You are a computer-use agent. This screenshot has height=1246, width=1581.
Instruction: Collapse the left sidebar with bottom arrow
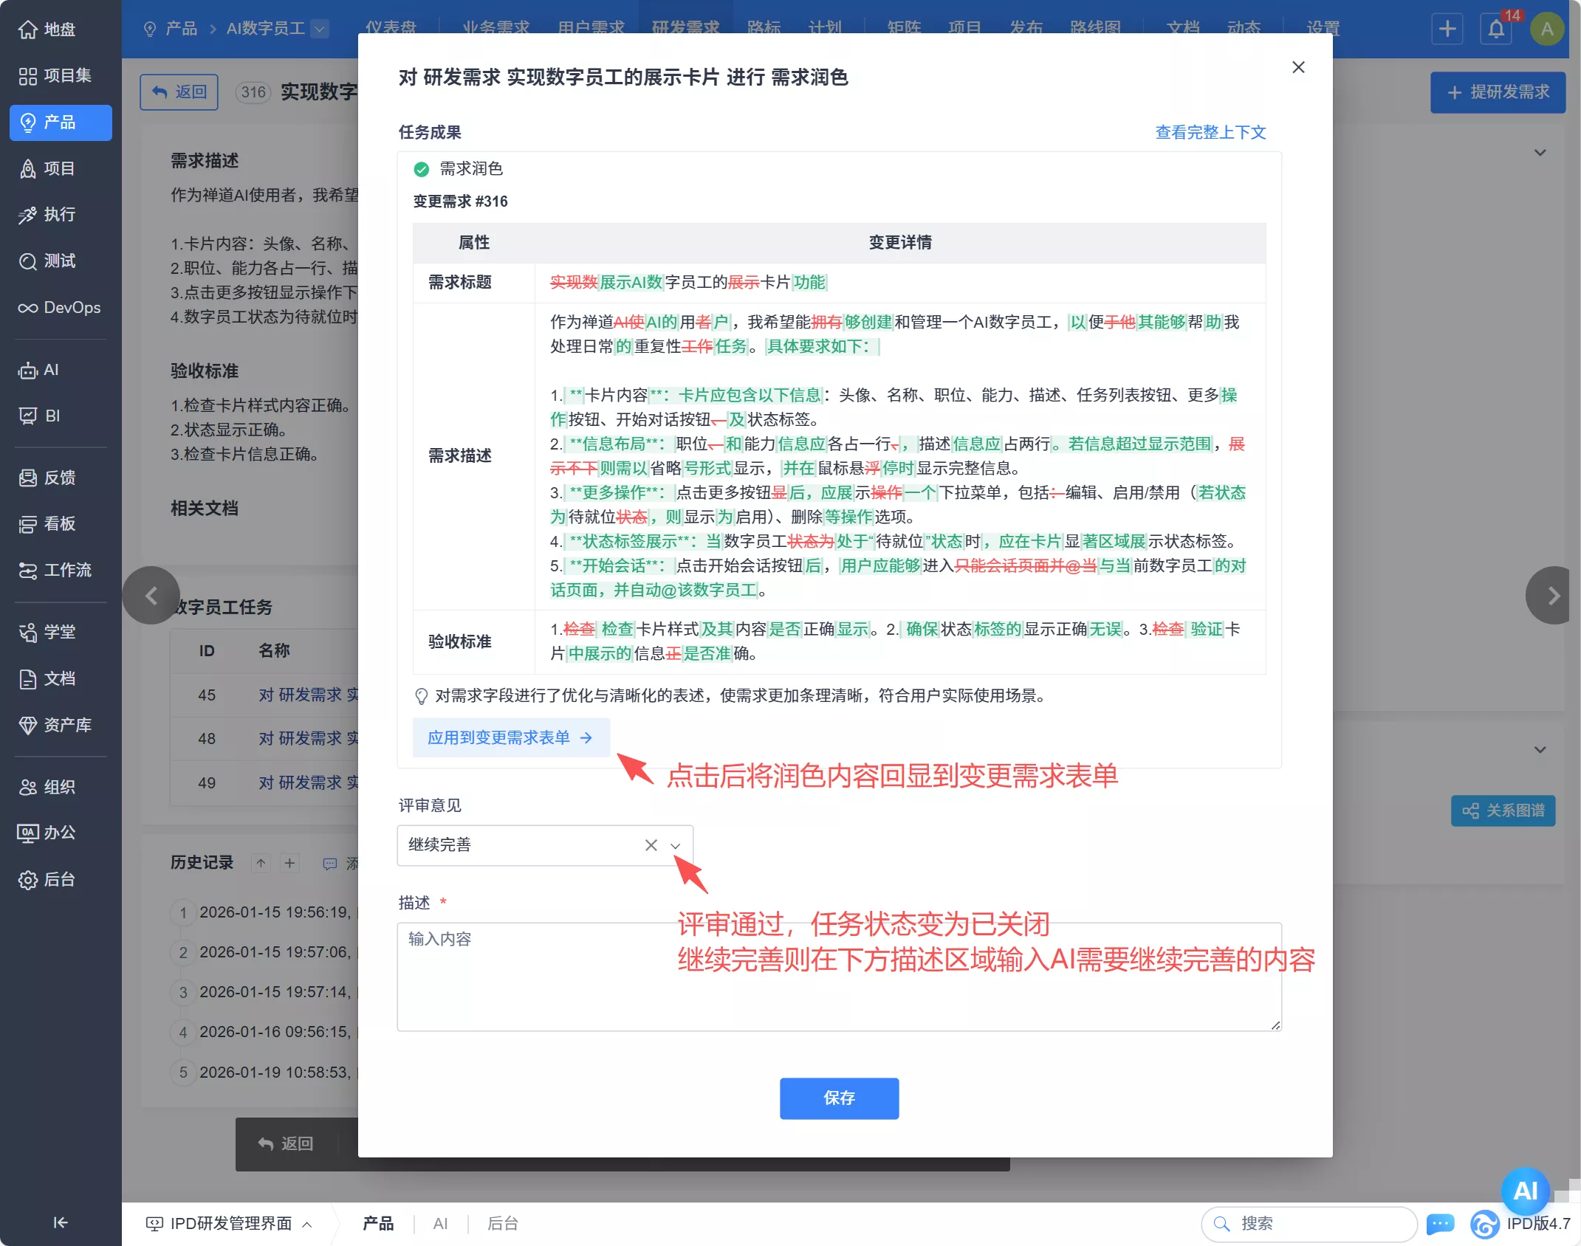pos(60,1222)
